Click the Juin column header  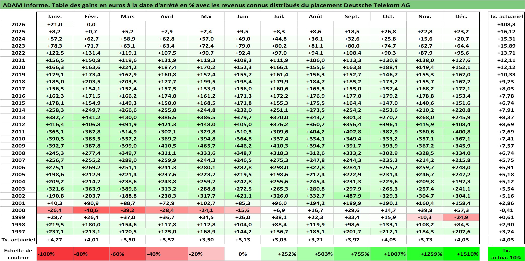pos(243,16)
